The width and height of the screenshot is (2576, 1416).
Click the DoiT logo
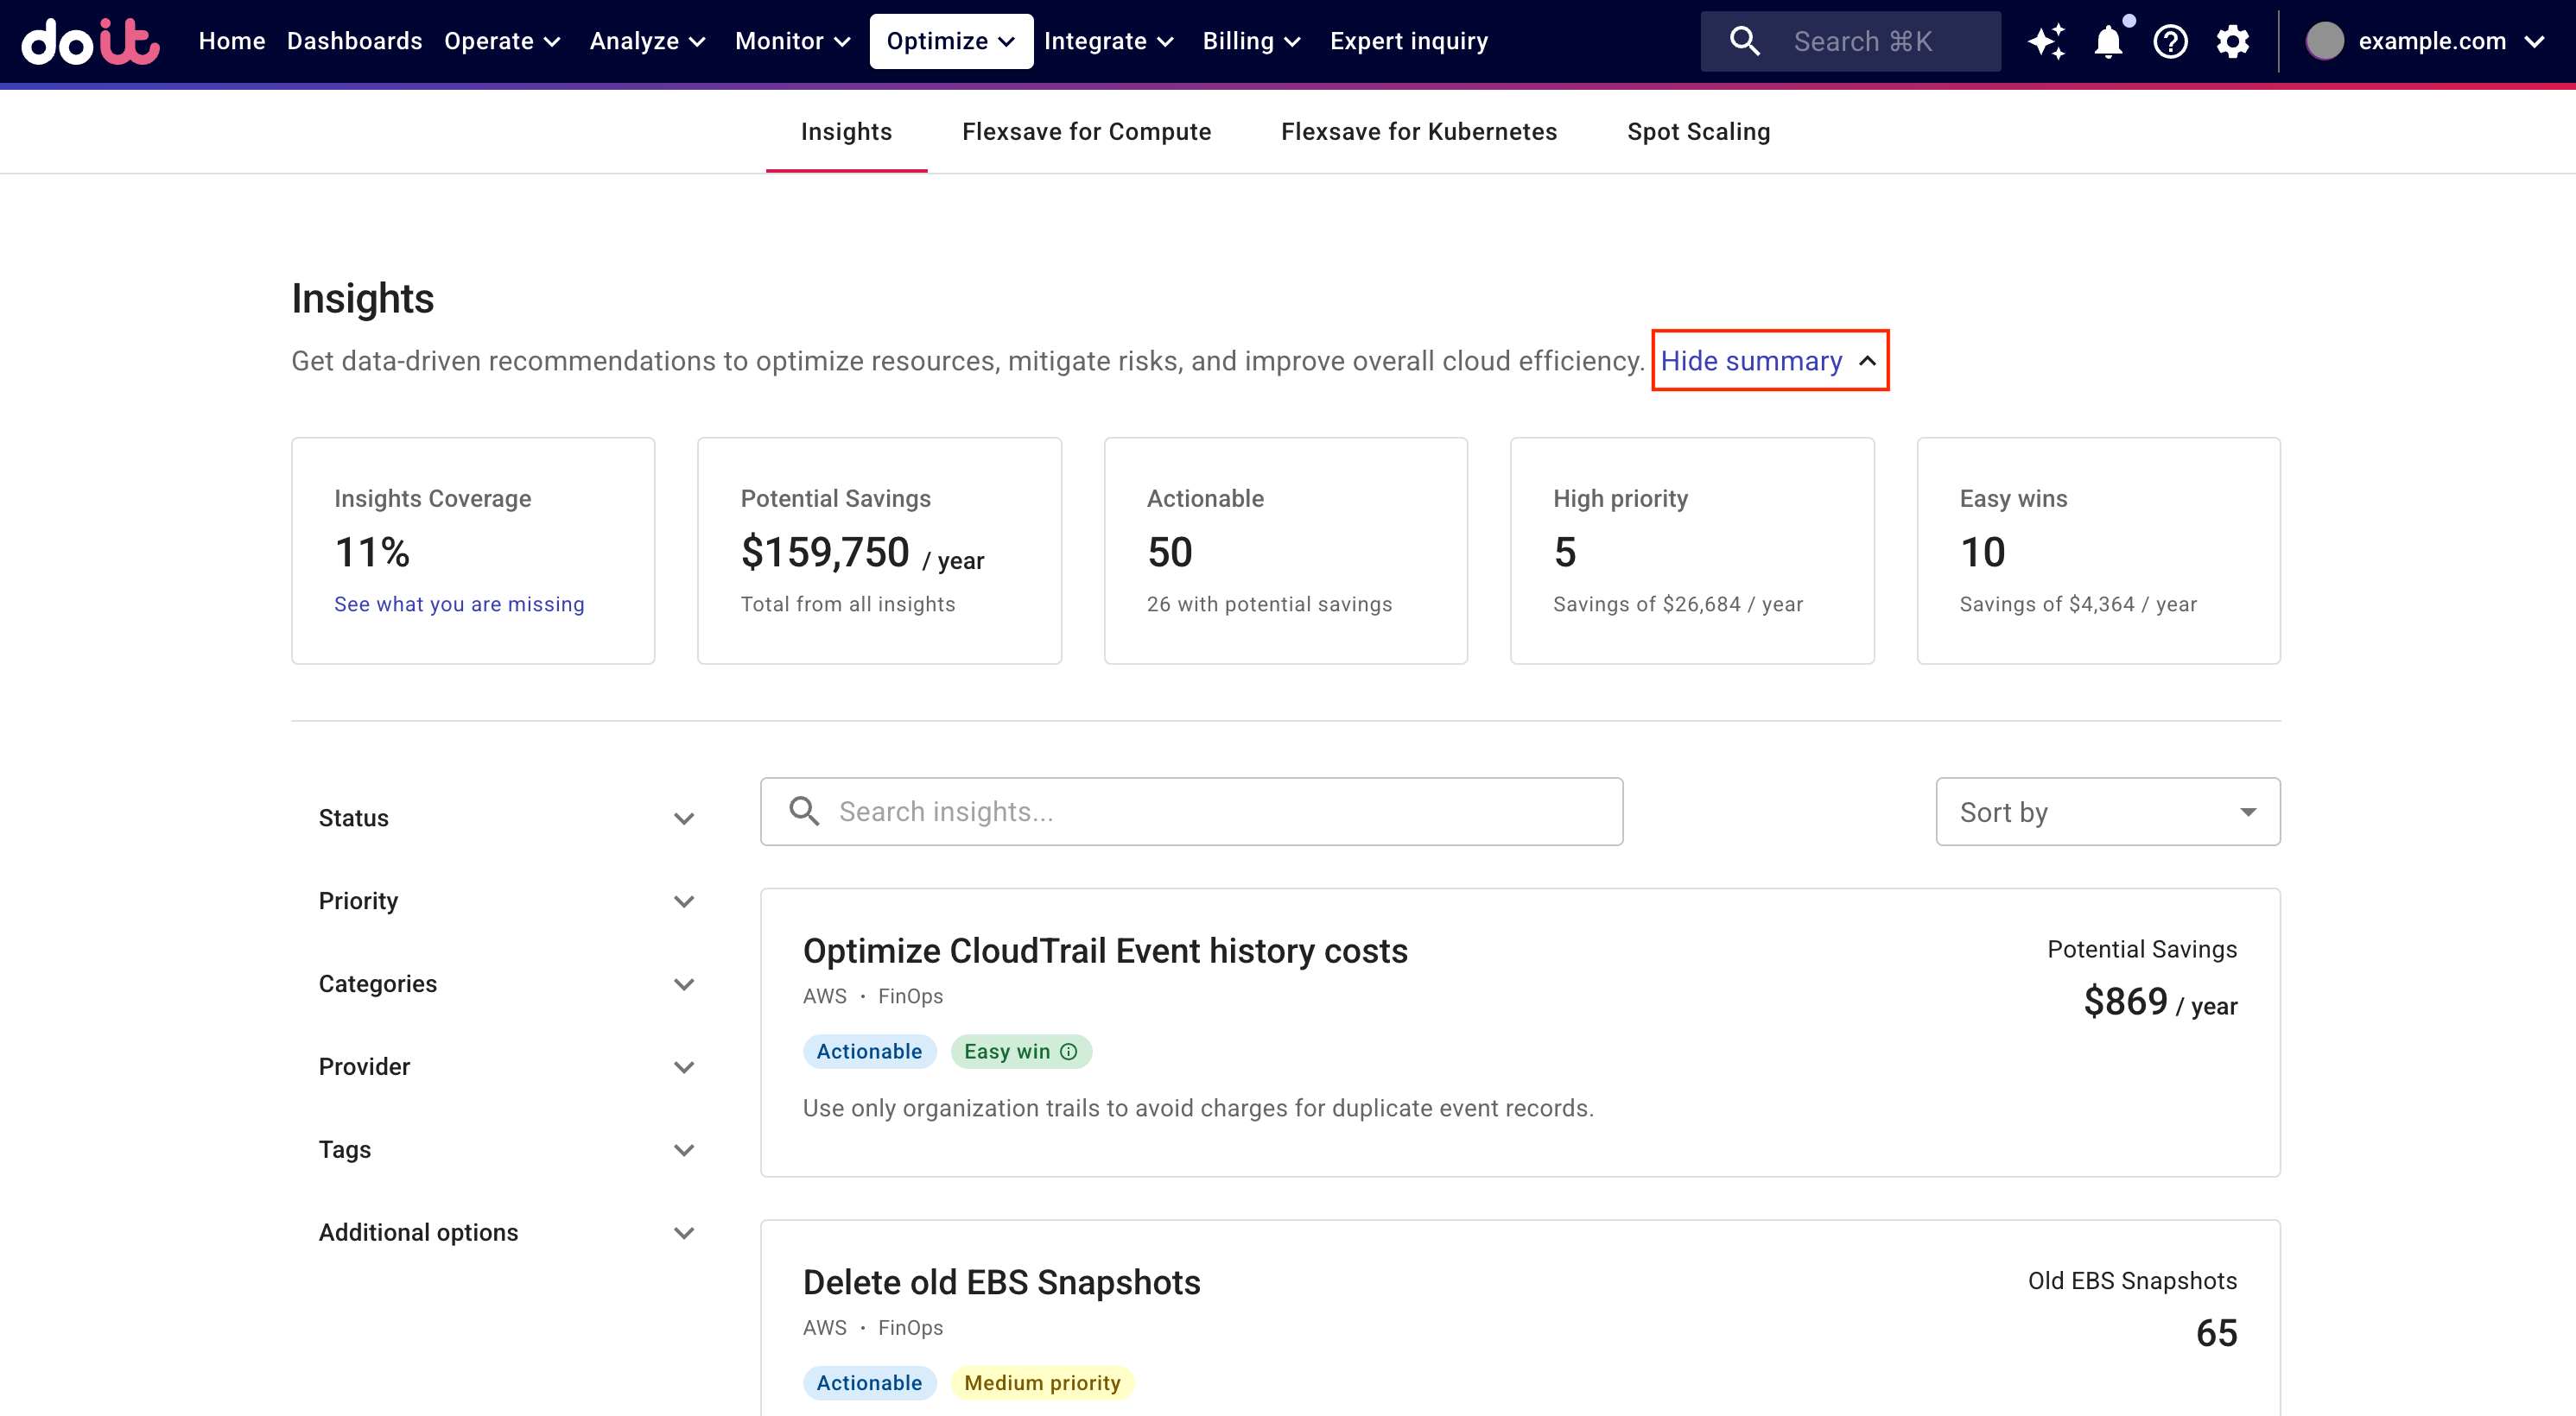[90, 41]
